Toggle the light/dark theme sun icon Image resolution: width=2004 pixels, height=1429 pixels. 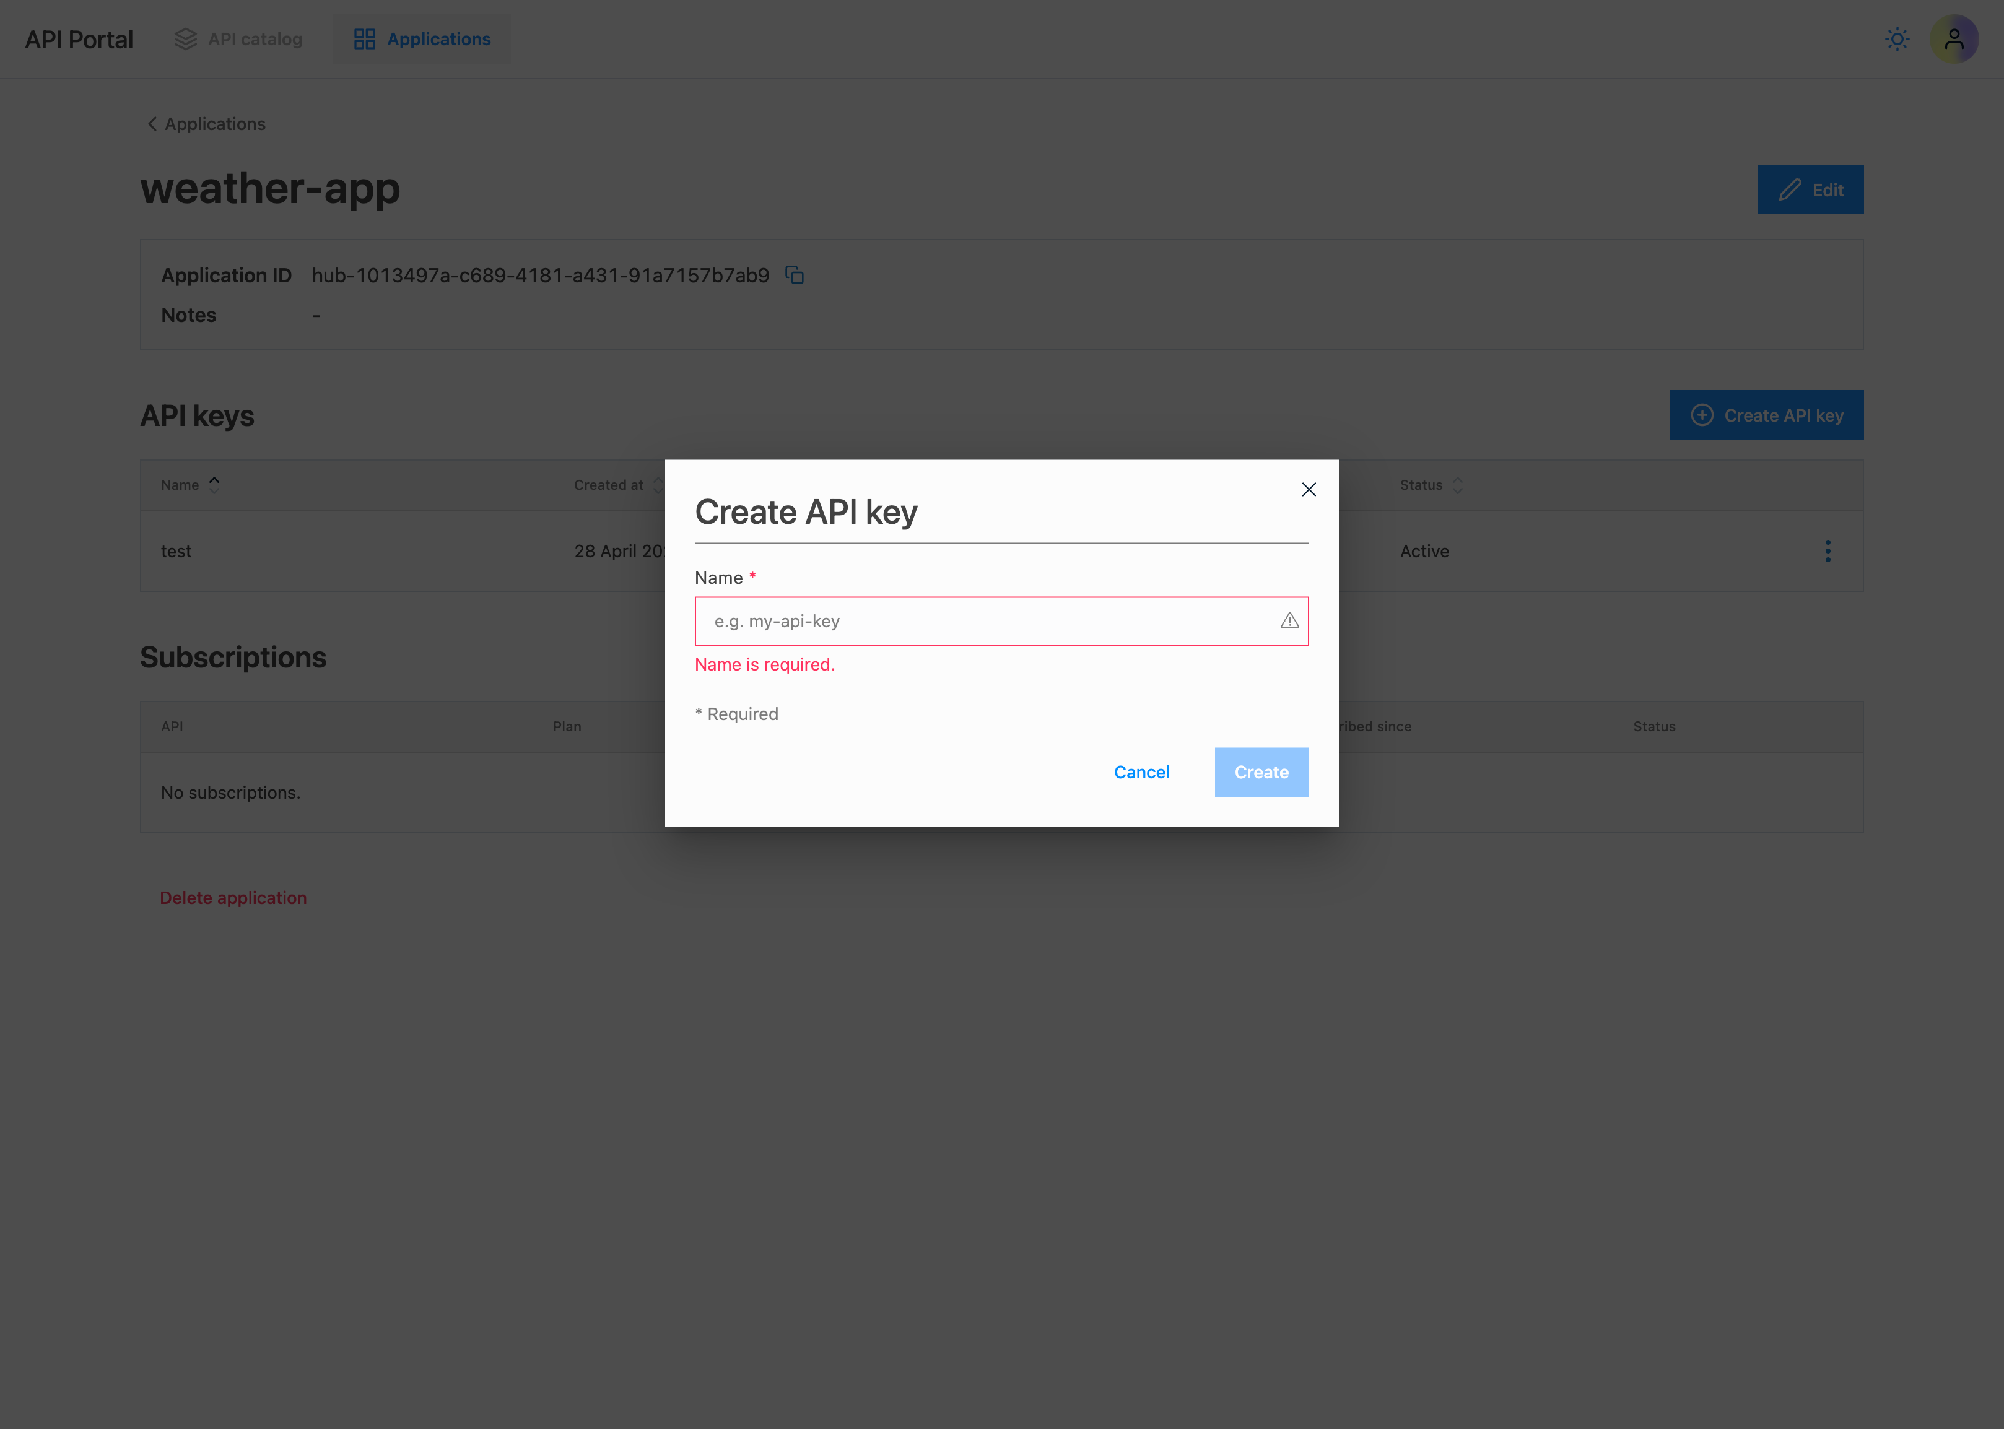(1897, 40)
